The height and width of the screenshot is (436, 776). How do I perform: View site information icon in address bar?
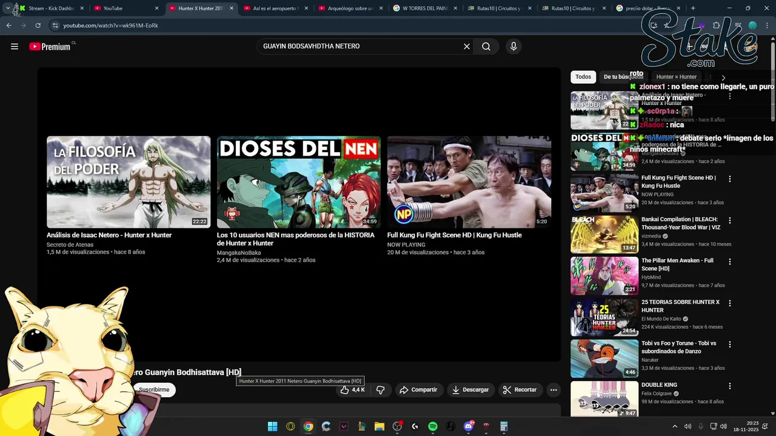pyautogui.click(x=55, y=25)
